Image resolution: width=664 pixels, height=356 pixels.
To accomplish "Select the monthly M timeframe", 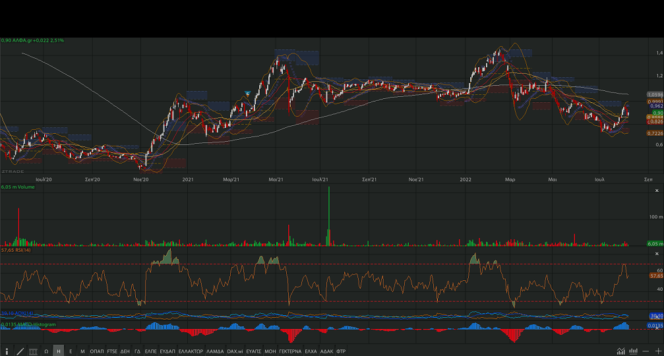I will tap(82, 351).
